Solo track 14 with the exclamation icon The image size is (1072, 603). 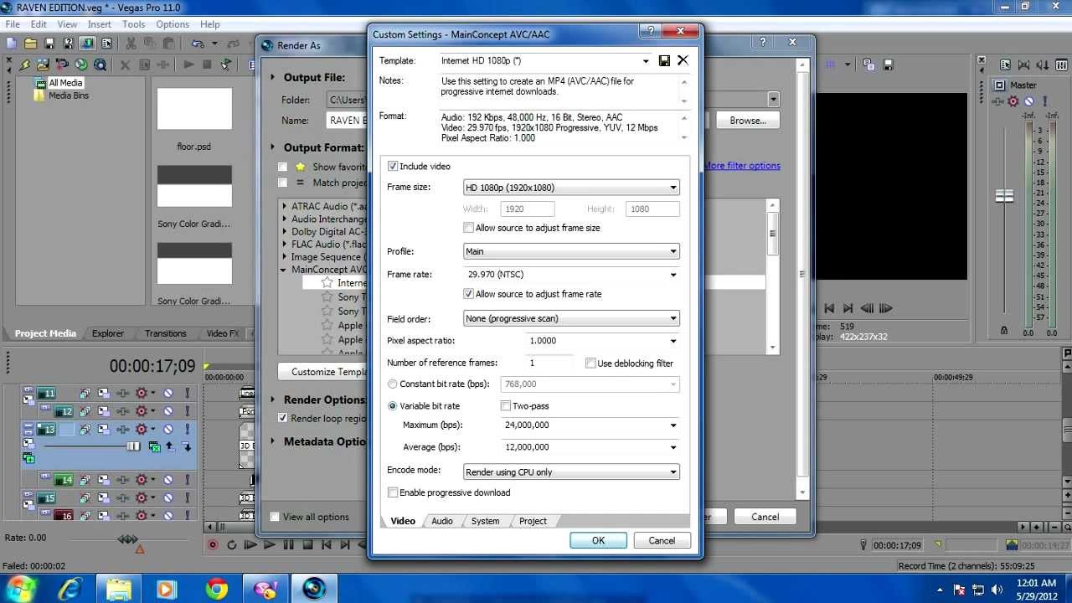[187, 480]
